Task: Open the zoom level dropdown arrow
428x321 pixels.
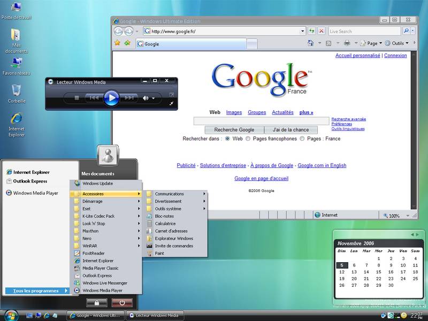Action: pyautogui.click(x=408, y=216)
